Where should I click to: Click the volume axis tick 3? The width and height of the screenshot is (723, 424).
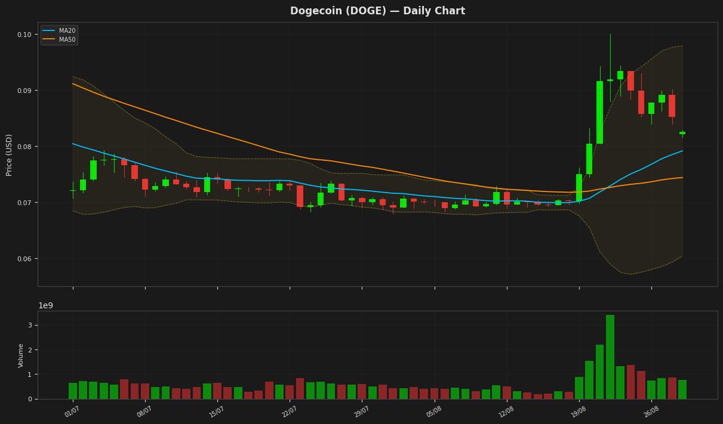click(29, 325)
